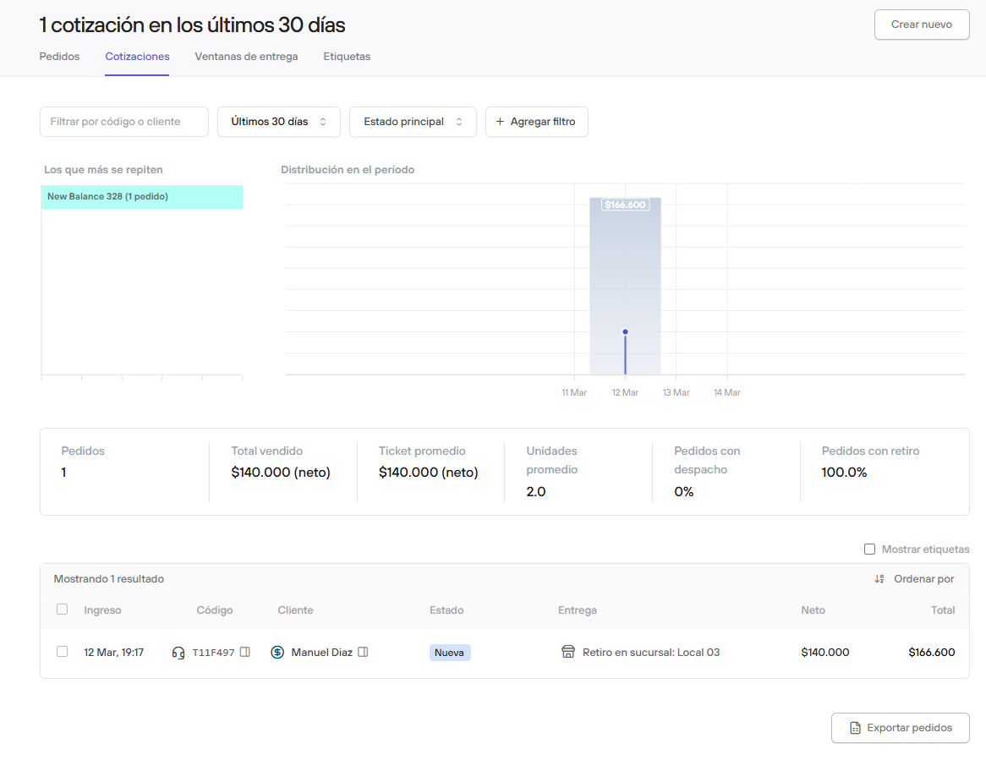The width and height of the screenshot is (986, 760).
Task: Go to the Etiquetas tab
Action: [347, 57]
